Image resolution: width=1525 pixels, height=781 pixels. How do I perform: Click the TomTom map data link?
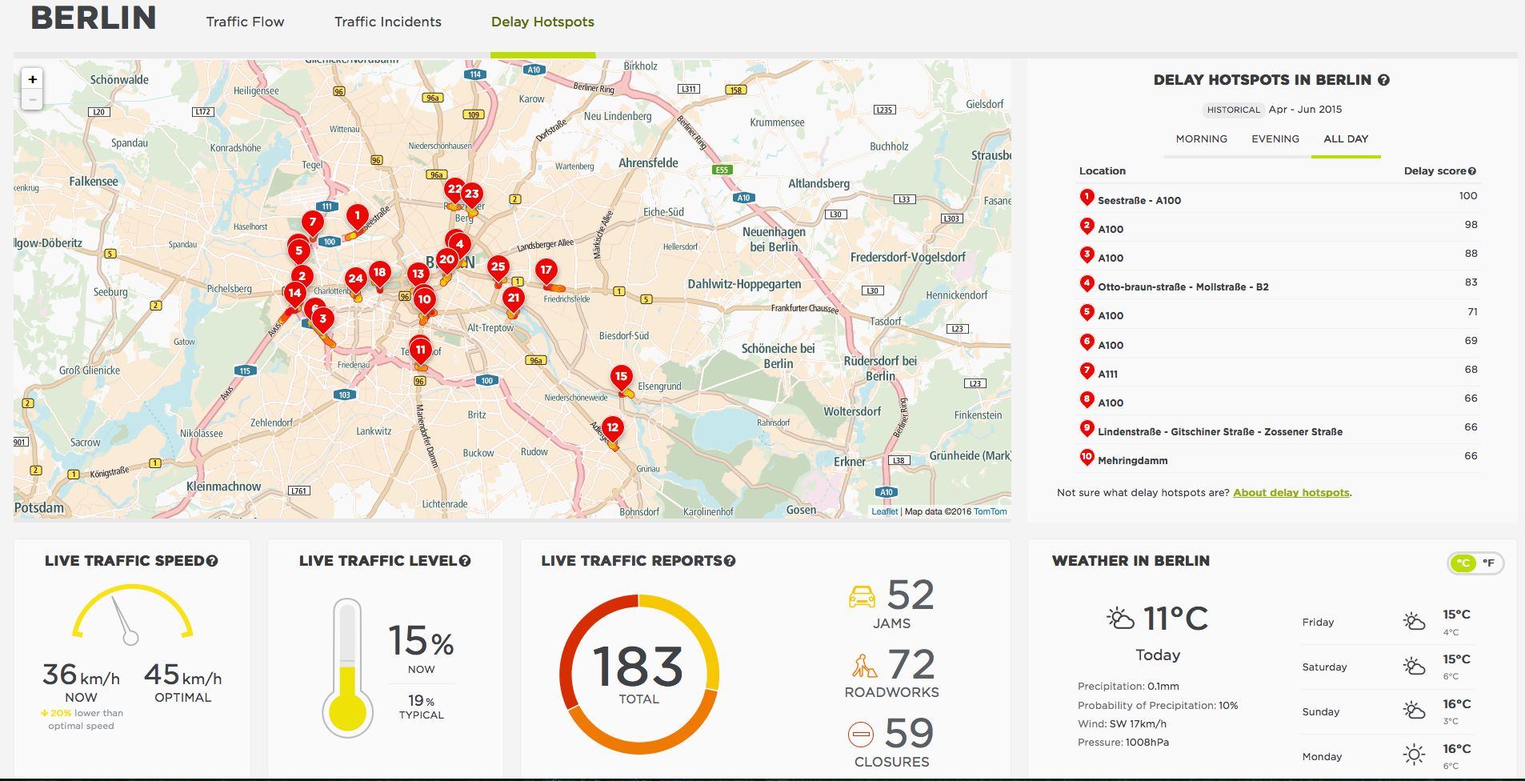tap(990, 512)
